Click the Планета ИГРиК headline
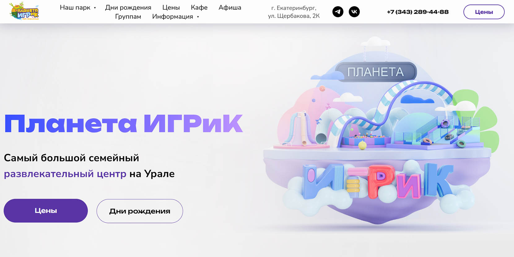 click(x=123, y=124)
